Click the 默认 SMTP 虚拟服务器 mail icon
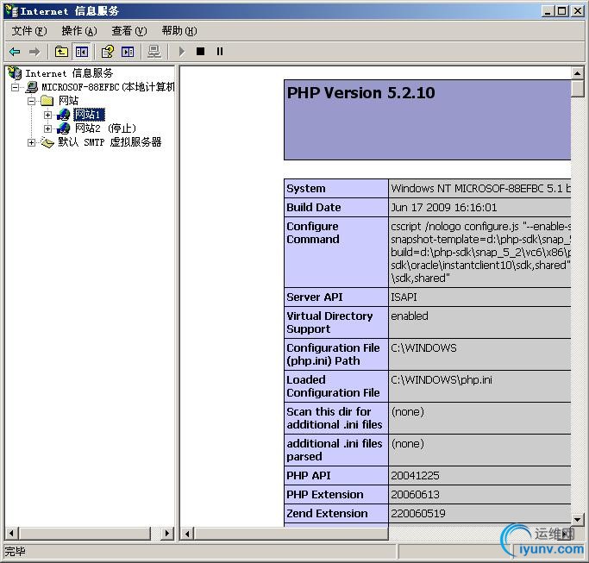Viewport: 589px width, 563px height. 47,142
